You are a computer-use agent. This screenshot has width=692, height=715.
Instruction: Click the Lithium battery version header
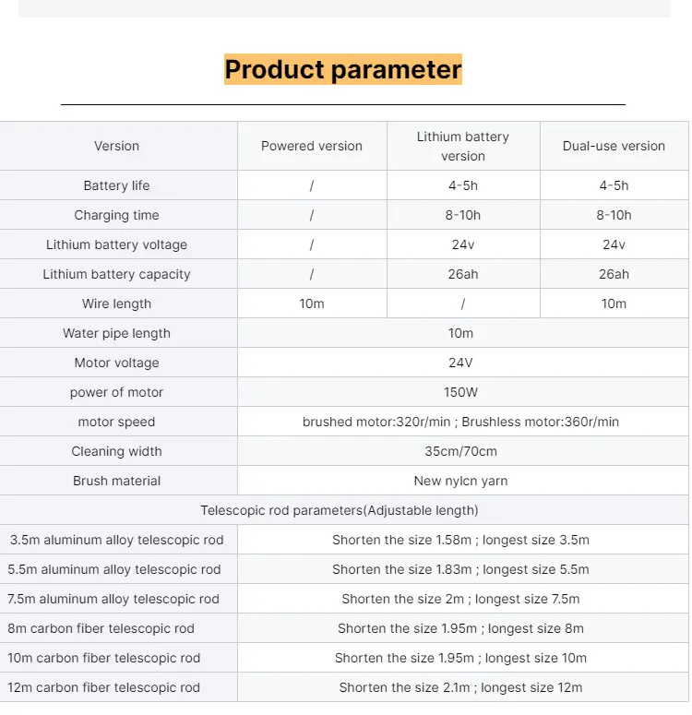[x=462, y=146]
